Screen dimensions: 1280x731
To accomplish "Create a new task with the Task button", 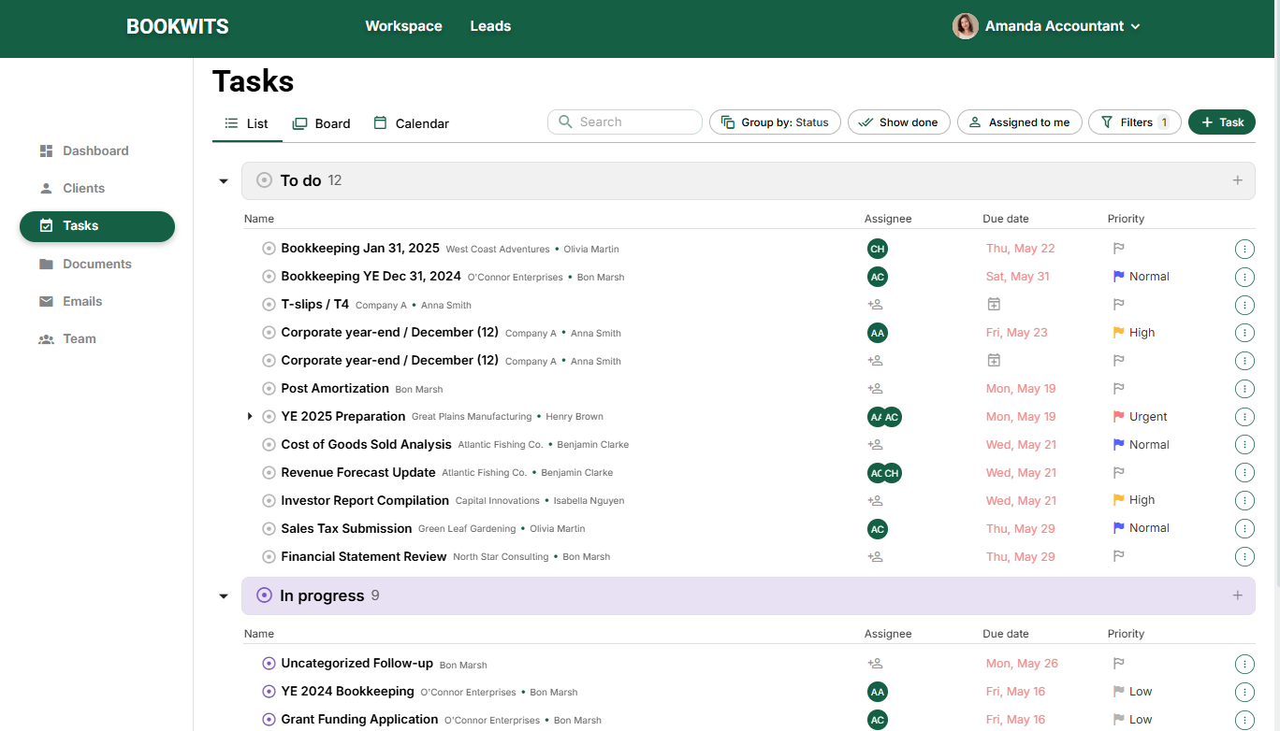I will click(x=1221, y=122).
